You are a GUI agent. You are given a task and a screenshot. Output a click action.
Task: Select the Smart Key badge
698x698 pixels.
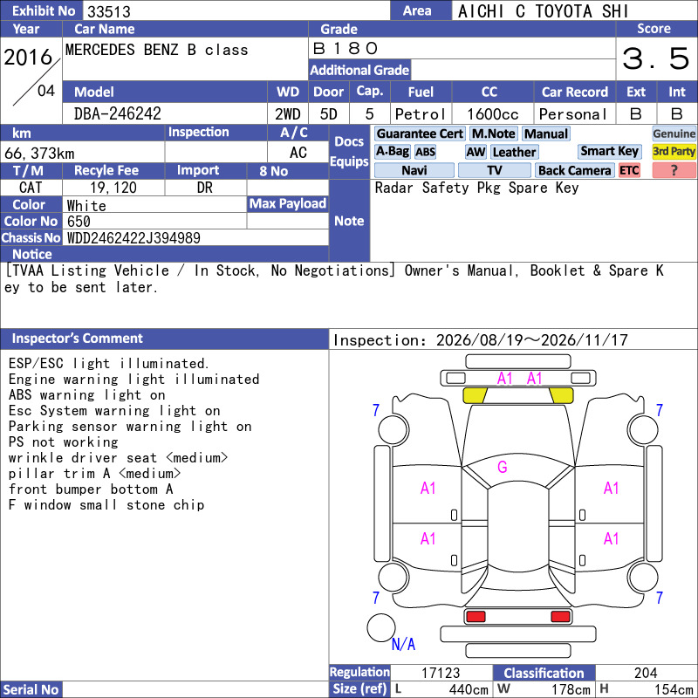609,151
